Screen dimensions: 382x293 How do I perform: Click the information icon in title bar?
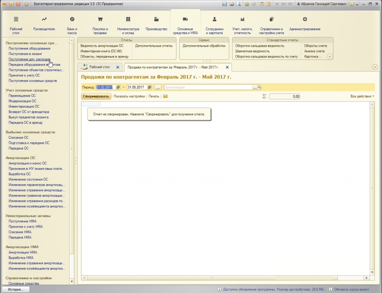[x=351, y=4]
